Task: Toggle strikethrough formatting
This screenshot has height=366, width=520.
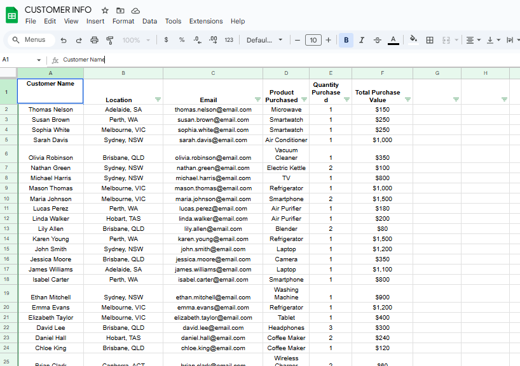Action: coord(378,40)
